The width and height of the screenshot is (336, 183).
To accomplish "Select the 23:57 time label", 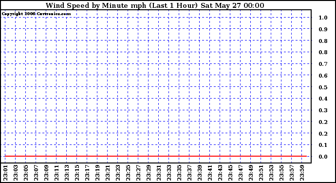I will [x=292, y=173].
